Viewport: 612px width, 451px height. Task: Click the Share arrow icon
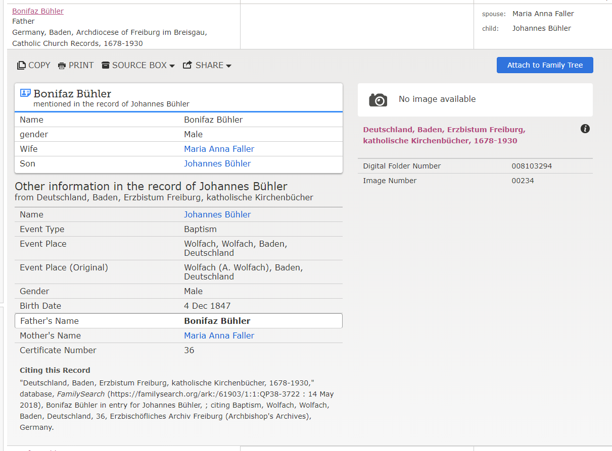pyautogui.click(x=187, y=65)
